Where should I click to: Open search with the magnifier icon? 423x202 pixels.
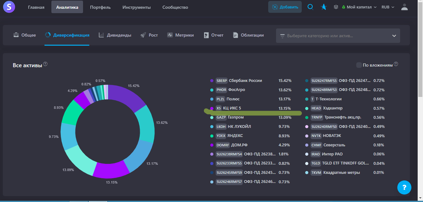point(310,7)
